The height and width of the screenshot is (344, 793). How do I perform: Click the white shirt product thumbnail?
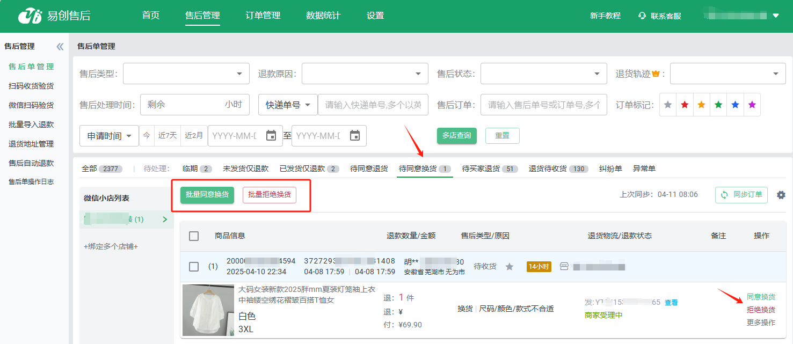pyautogui.click(x=208, y=310)
